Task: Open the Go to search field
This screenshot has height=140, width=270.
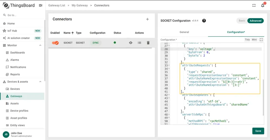Action: click(22, 15)
